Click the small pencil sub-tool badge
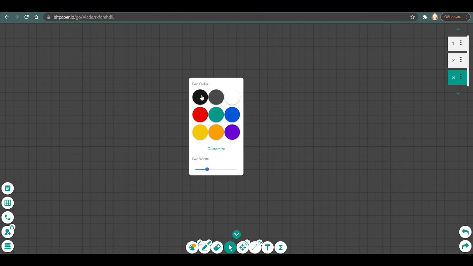This screenshot has height=266, width=473. point(200,242)
